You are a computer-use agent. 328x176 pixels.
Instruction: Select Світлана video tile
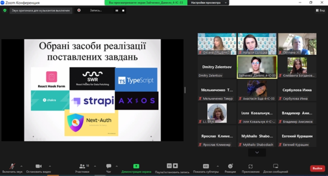click(x=297, y=44)
